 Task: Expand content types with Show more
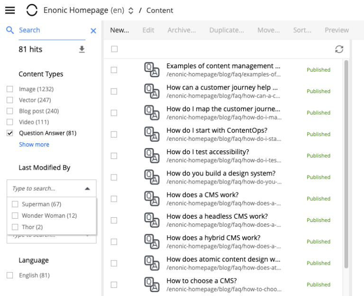[x=34, y=145]
